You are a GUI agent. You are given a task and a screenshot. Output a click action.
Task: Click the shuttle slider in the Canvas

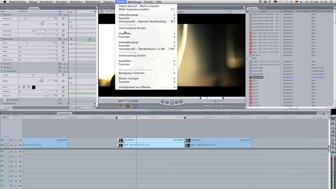point(128,101)
